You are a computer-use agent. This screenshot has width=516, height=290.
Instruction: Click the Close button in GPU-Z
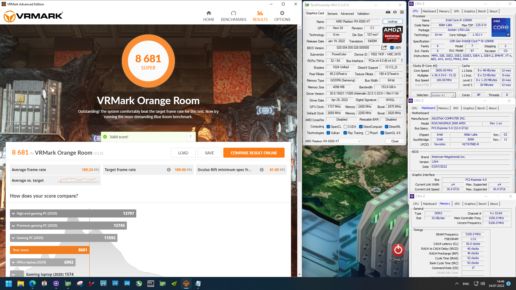395,141
